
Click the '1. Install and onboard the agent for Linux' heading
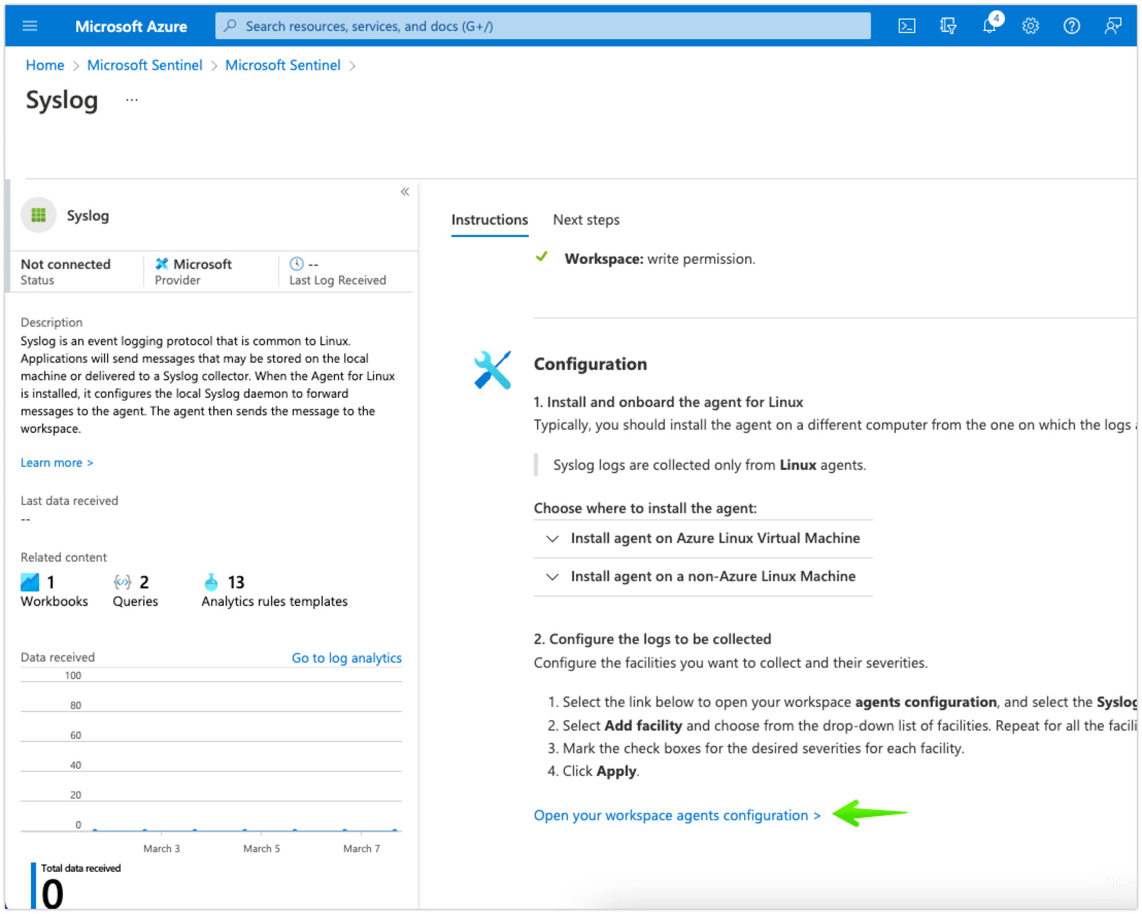pyautogui.click(x=668, y=402)
